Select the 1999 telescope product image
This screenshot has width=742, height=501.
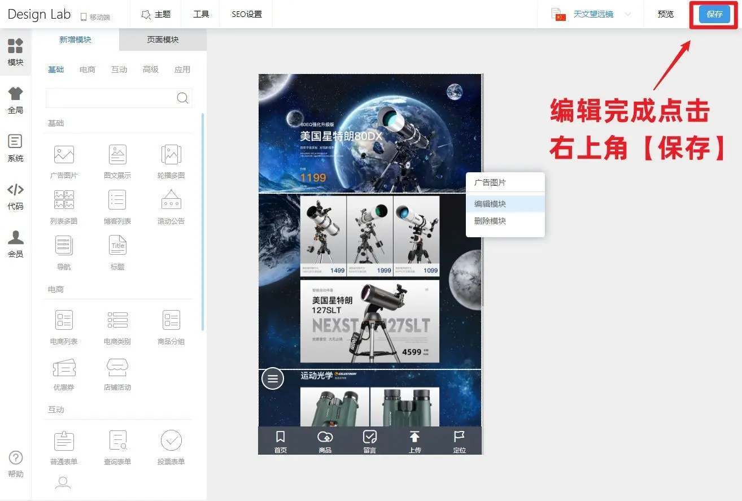[x=370, y=236]
